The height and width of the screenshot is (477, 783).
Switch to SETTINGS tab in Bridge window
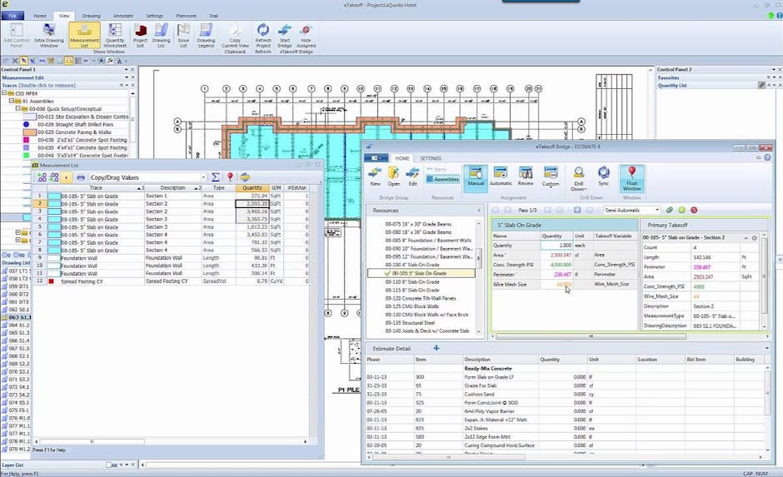point(431,158)
